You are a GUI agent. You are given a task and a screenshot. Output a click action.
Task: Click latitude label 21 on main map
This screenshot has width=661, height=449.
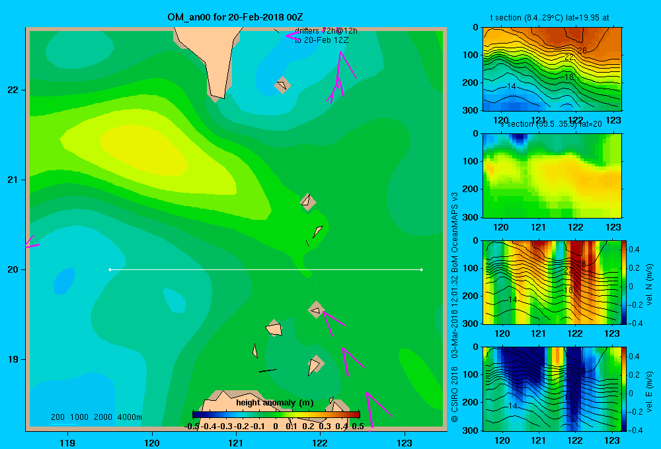point(13,180)
